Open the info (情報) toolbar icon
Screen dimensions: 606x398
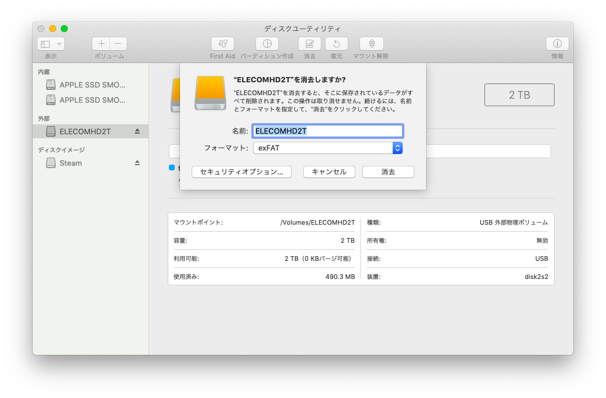(557, 44)
